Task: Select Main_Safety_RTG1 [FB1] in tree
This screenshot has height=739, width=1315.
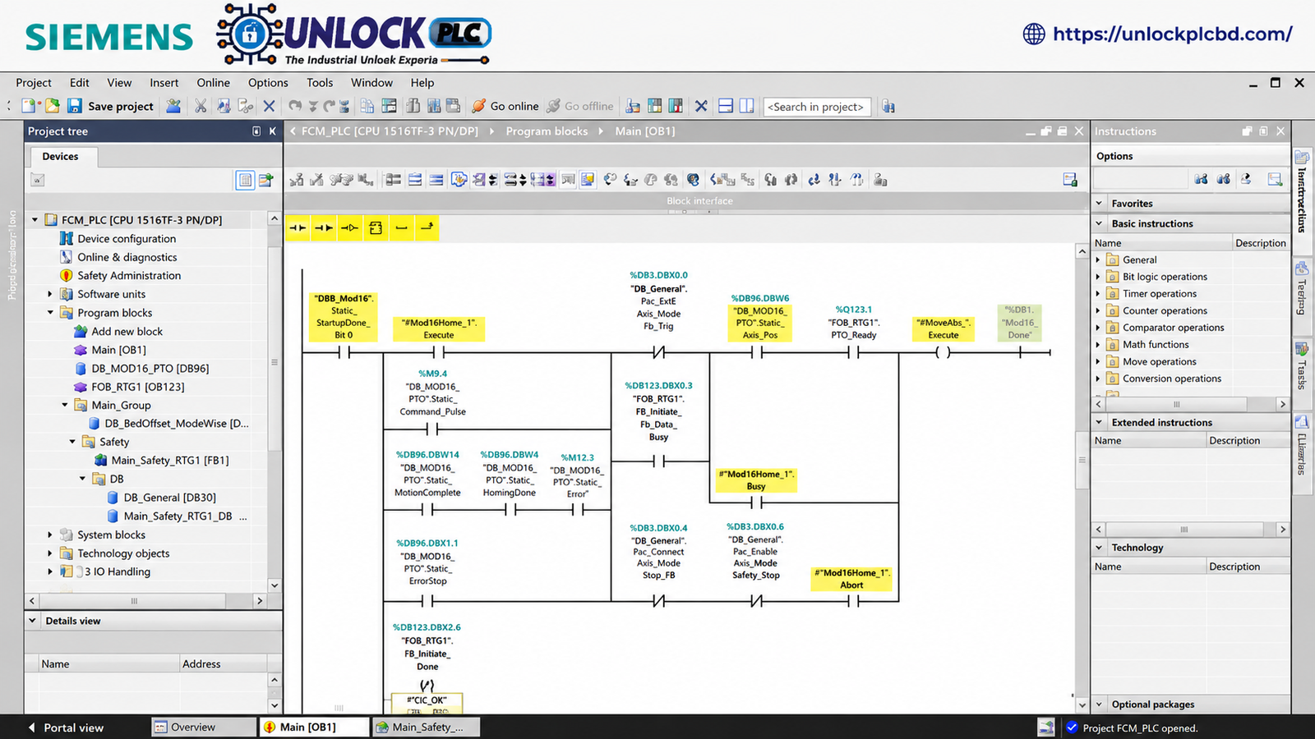Action: point(170,461)
